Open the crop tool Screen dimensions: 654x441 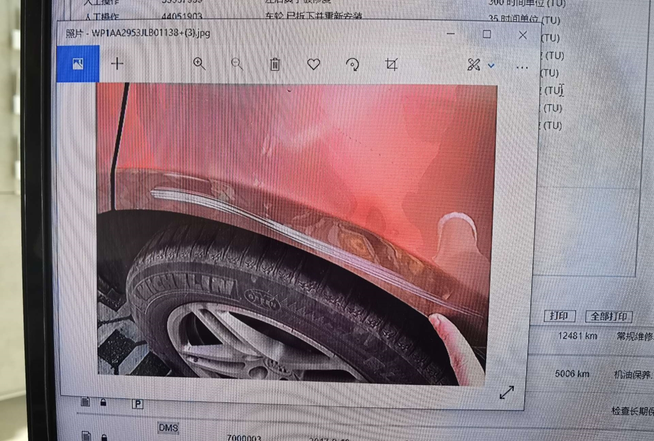(391, 64)
